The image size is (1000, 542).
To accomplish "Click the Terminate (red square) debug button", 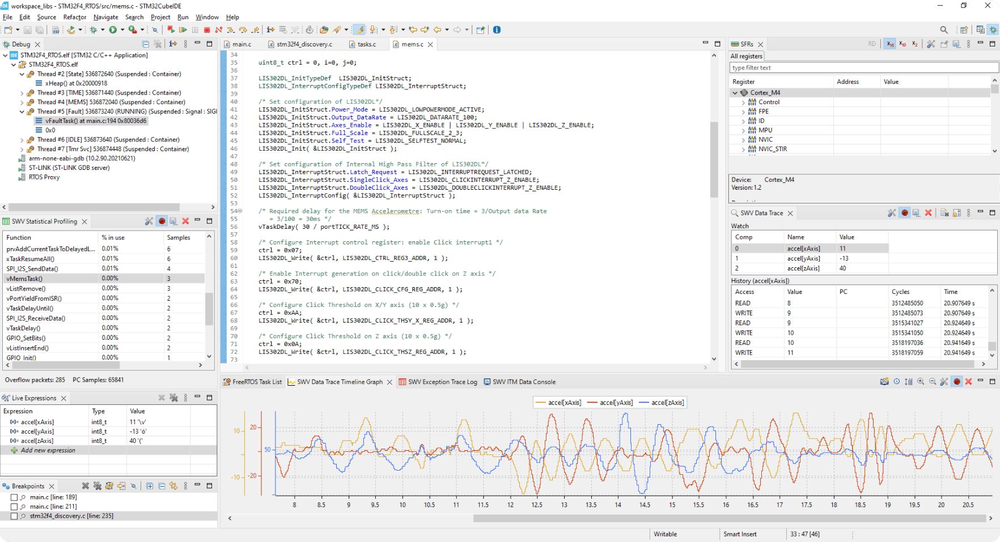I will (207, 30).
